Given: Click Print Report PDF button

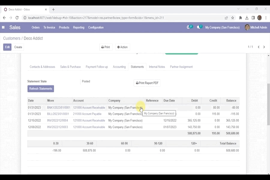Looking at the screenshot, I should pos(147,83).
